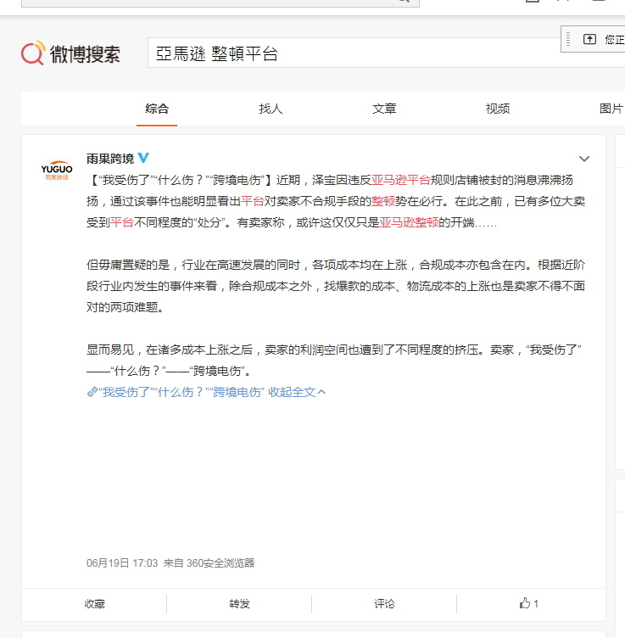Click the 评论 comment button
Image resolution: width=625 pixels, height=638 pixels.
[384, 604]
